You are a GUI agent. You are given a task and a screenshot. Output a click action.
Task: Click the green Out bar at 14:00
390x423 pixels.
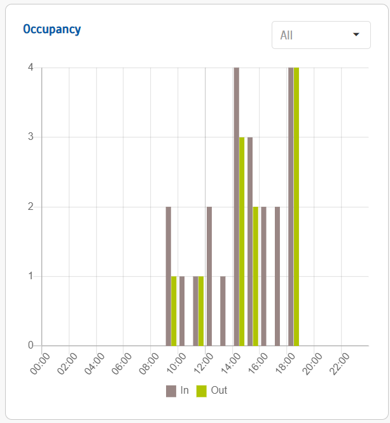(x=242, y=242)
